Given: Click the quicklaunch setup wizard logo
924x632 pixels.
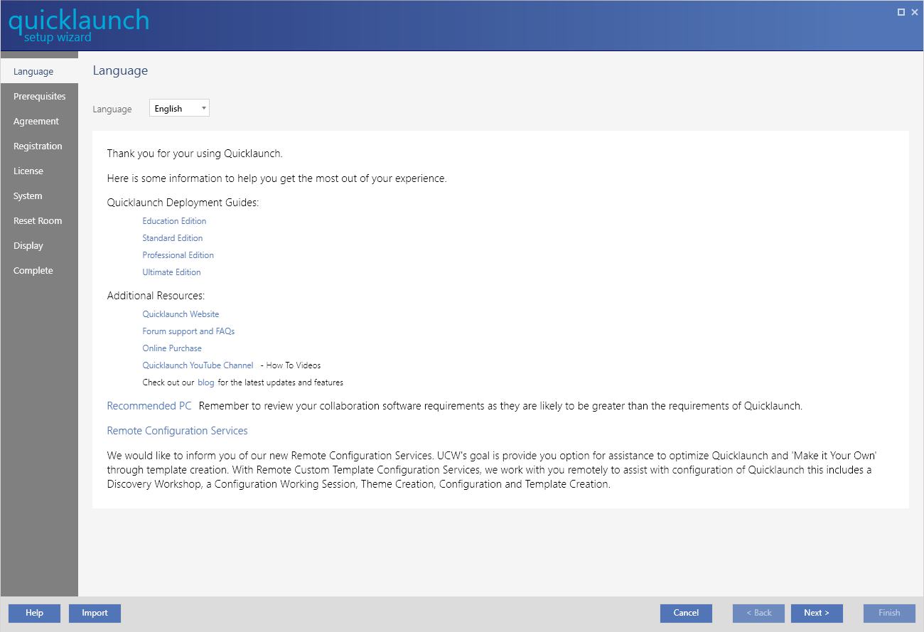Looking at the screenshot, I should 78,25.
